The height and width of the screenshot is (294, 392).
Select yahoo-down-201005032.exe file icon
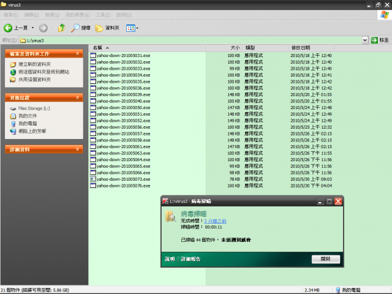[93, 62]
